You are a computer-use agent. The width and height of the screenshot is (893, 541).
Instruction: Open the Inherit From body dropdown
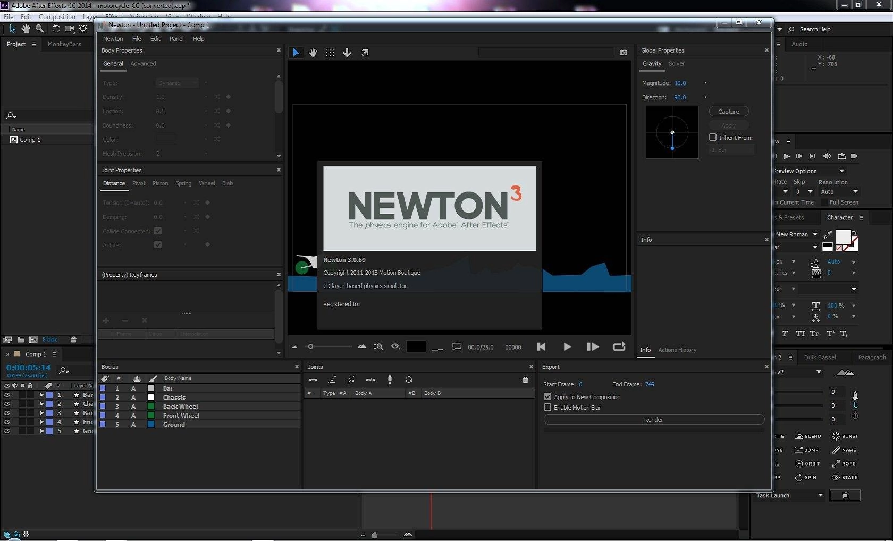click(732, 150)
